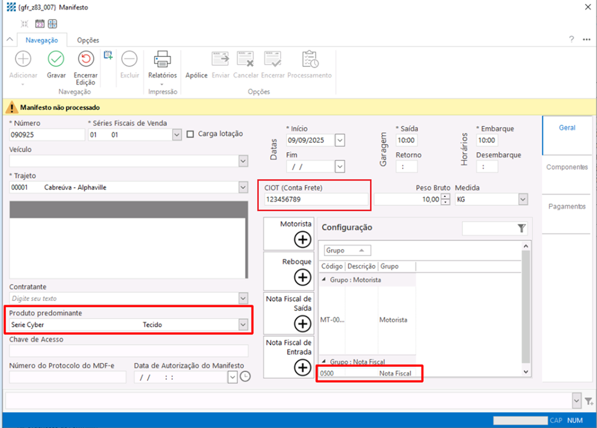
Task: Open the Produto predominante dropdown
Action: coord(243,325)
